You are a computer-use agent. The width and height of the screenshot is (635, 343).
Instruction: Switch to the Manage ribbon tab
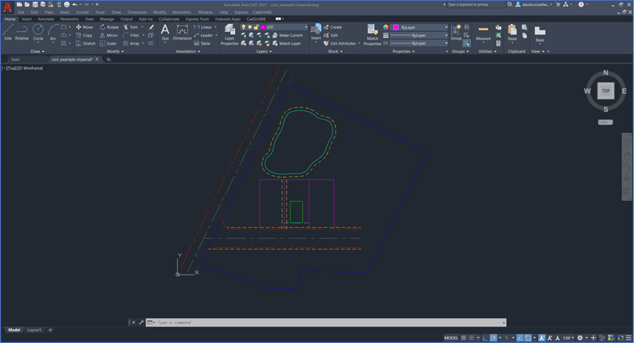point(107,19)
